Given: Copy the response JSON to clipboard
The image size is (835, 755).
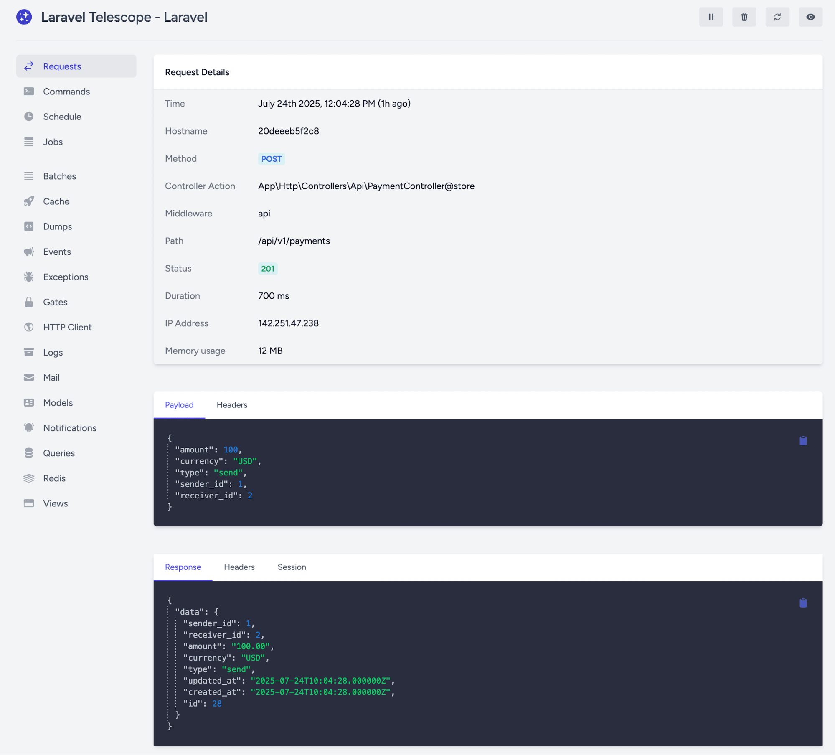Looking at the screenshot, I should [803, 603].
